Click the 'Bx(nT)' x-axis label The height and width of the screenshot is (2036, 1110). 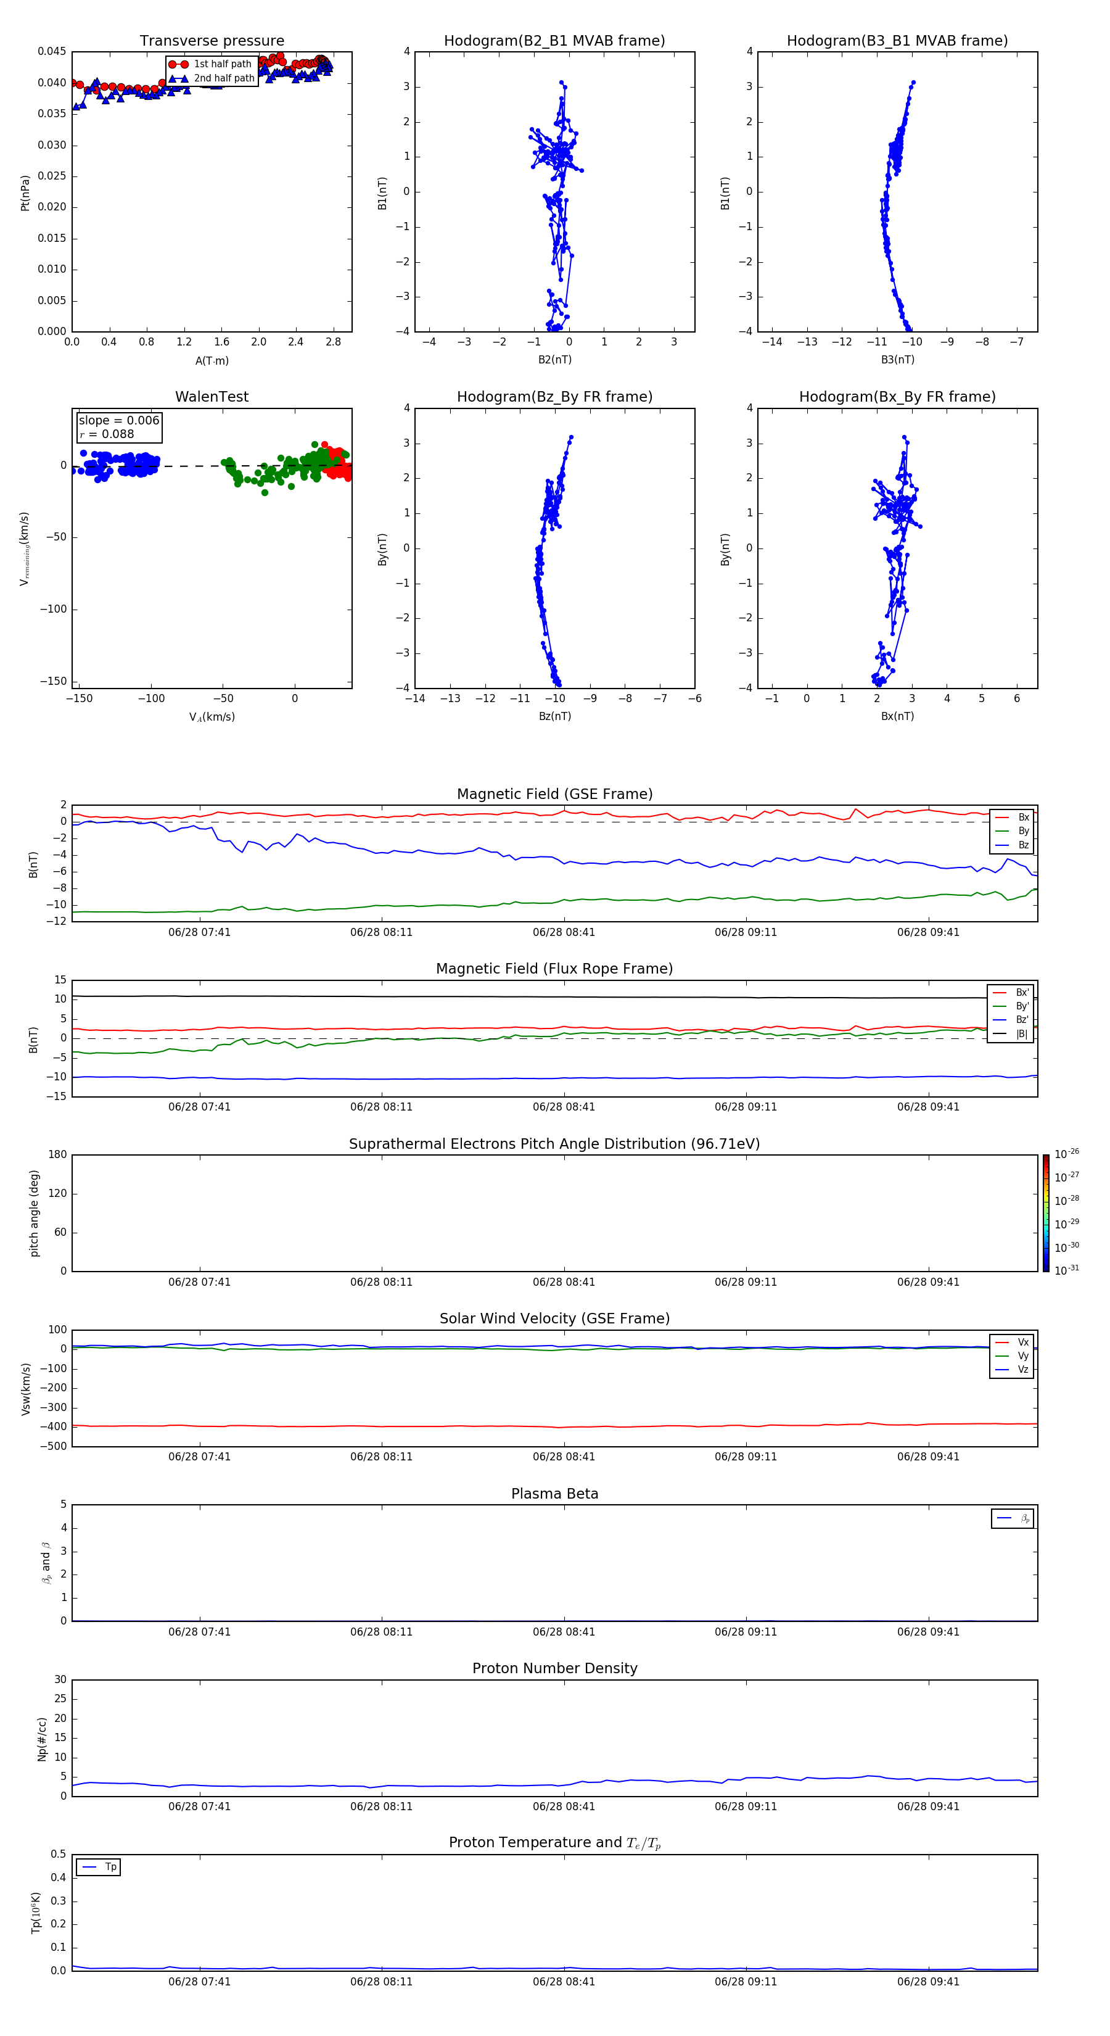tap(897, 716)
